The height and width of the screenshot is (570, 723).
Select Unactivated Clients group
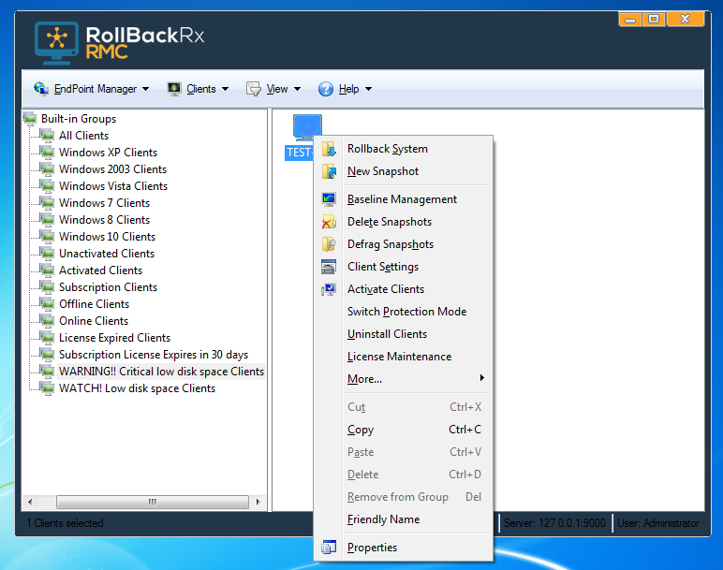pyautogui.click(x=107, y=254)
